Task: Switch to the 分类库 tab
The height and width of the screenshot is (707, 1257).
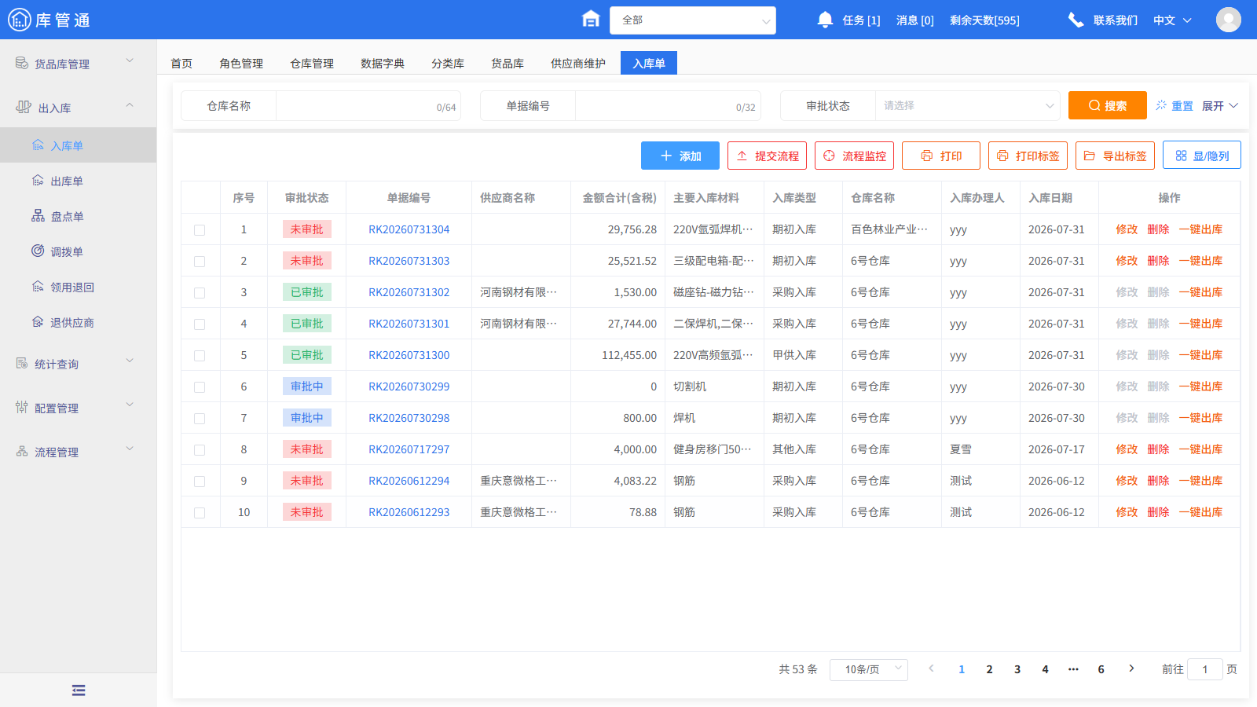Action: pyautogui.click(x=448, y=63)
